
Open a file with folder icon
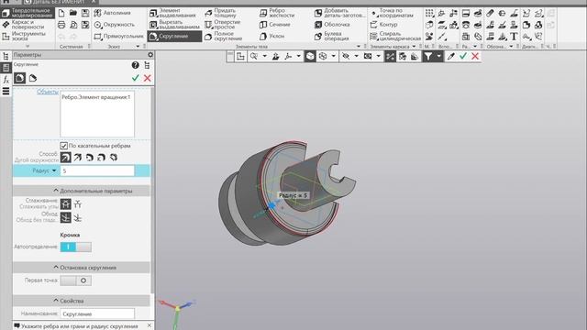[x=73, y=13]
